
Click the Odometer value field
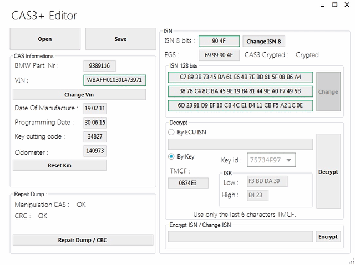[95, 151]
